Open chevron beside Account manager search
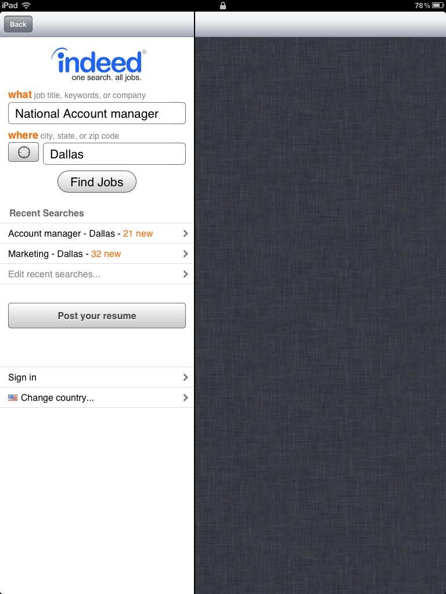446x594 pixels. pyautogui.click(x=185, y=234)
